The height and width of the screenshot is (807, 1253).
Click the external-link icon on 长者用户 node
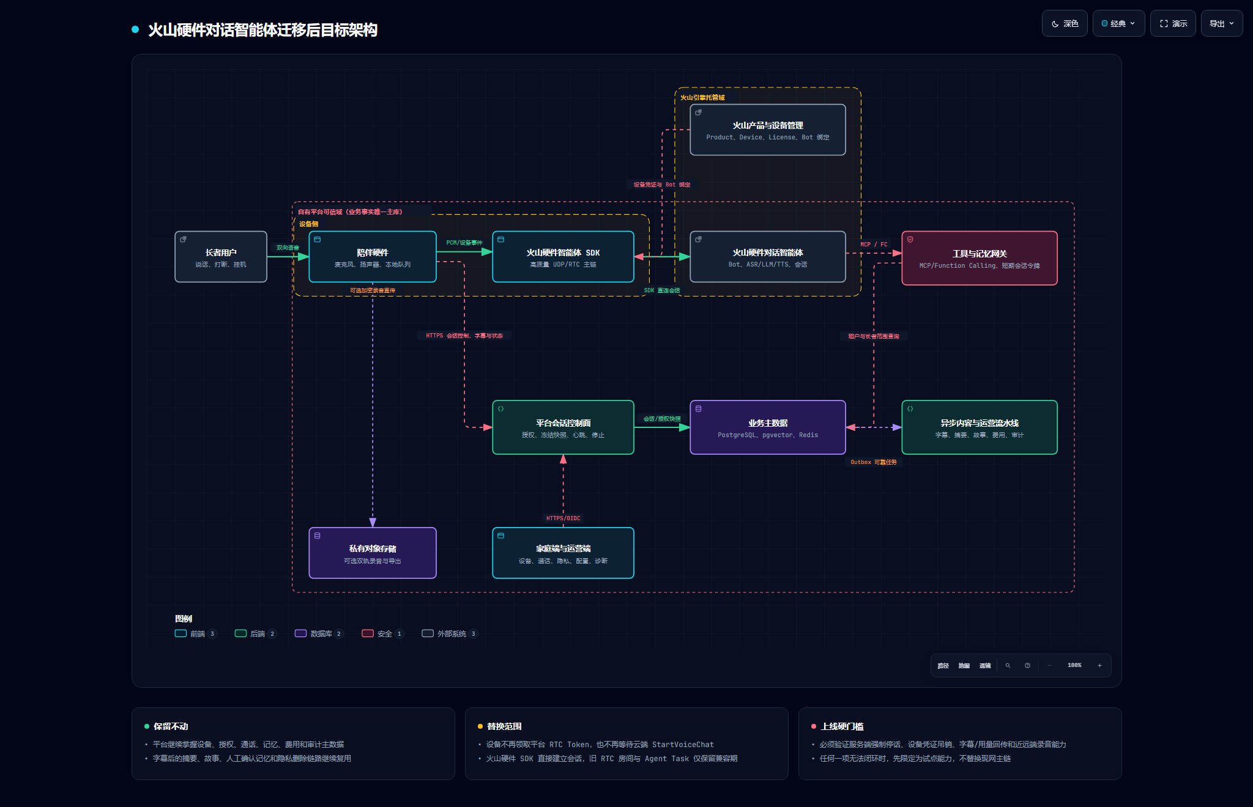[183, 239]
